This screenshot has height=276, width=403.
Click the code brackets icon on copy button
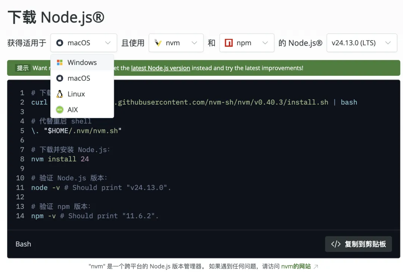(336, 244)
